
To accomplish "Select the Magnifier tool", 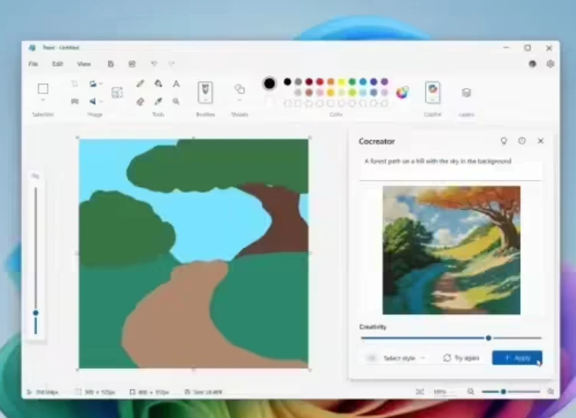I will click(x=176, y=101).
